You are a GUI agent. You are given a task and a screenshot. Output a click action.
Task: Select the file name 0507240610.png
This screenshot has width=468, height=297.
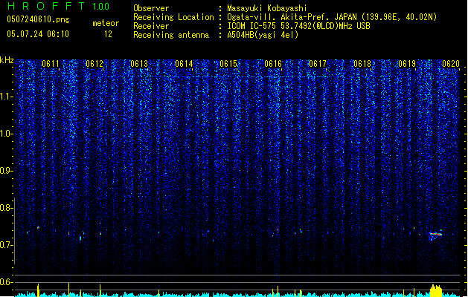pos(38,19)
